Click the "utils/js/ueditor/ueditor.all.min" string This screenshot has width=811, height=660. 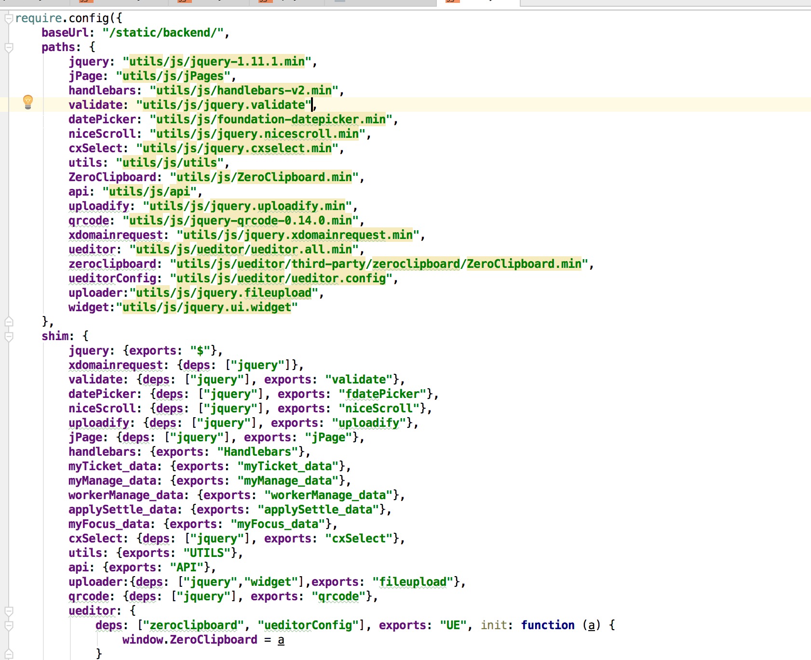(x=243, y=250)
